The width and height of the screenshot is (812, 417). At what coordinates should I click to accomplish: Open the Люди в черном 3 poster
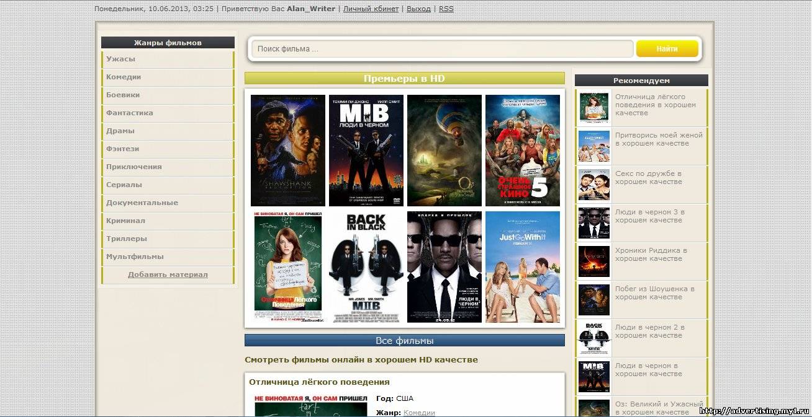(444, 267)
